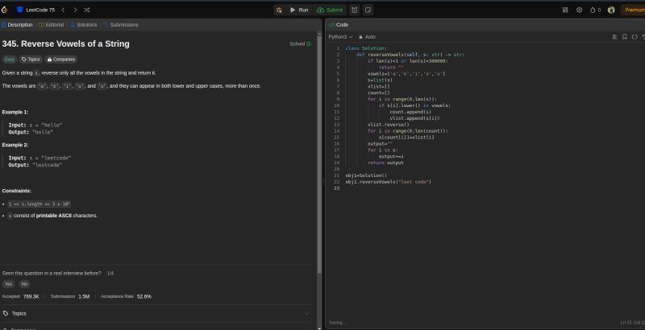Open the Premium subscription button

coord(634,10)
